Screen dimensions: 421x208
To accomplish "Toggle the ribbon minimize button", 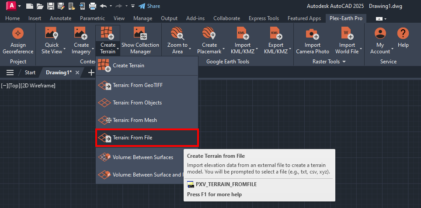I will coord(379,19).
